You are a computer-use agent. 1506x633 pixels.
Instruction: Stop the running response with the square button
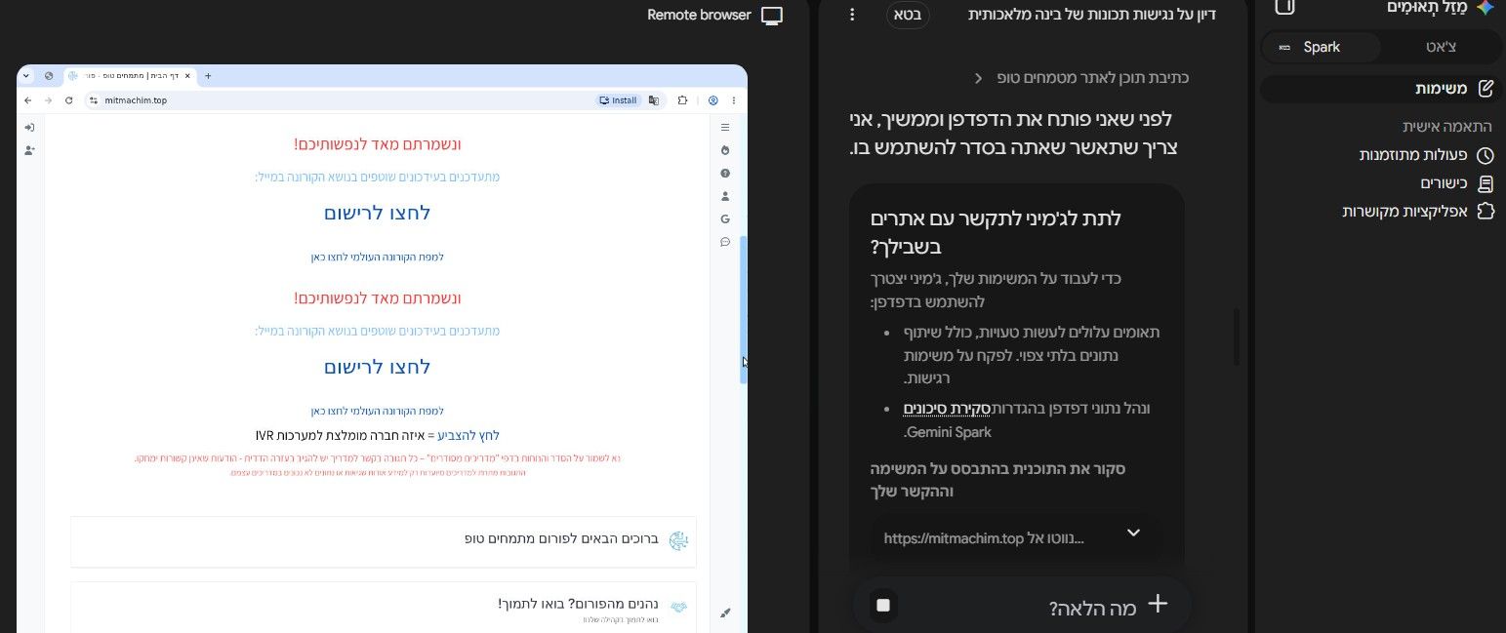[x=883, y=606]
